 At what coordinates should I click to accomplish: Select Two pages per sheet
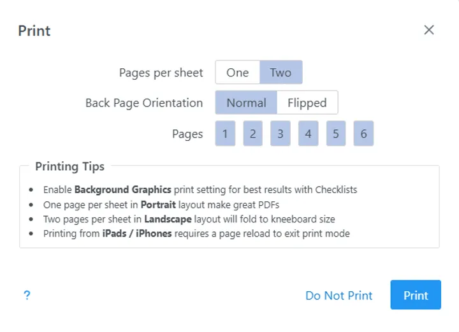(x=280, y=73)
